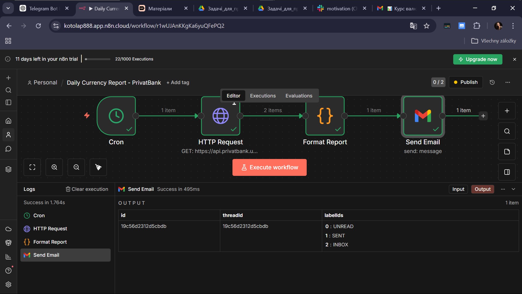Switch to the Executions tab
This screenshot has width=522, height=294.
coord(263,96)
